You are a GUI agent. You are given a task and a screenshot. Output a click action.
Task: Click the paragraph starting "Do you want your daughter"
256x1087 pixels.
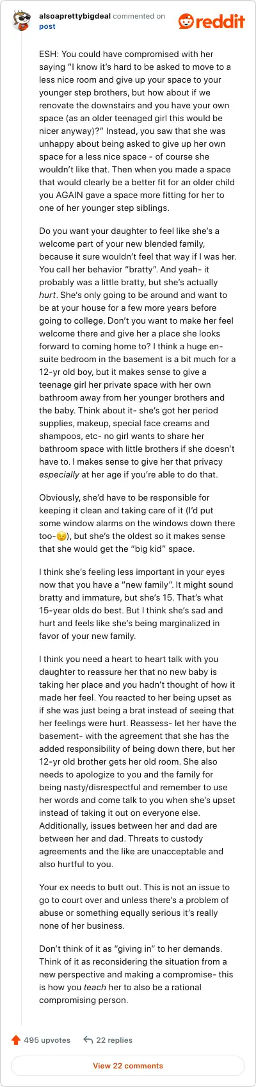tap(138, 353)
